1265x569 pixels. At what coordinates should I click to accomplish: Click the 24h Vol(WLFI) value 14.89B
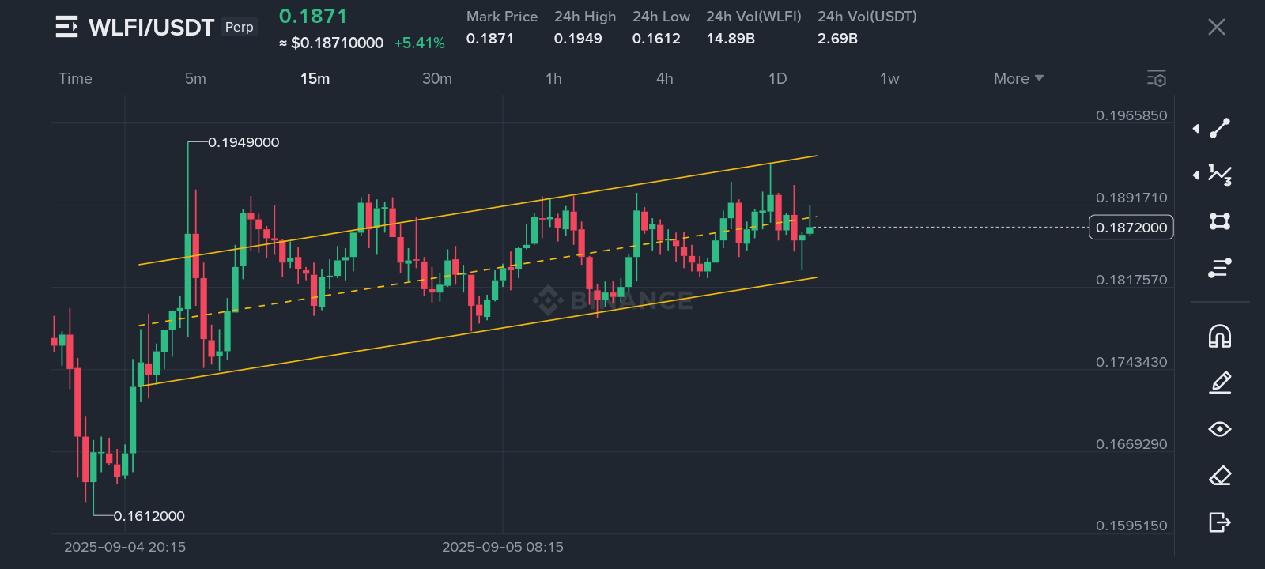(x=731, y=39)
